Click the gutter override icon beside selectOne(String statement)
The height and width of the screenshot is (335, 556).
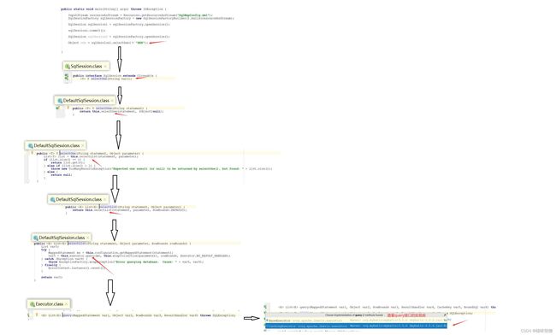pyautogui.click(x=58, y=108)
